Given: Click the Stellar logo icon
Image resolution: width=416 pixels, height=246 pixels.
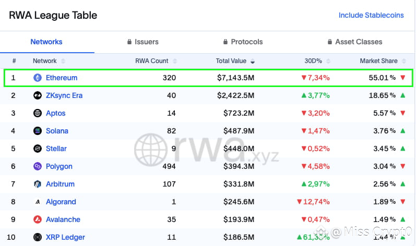Looking at the screenshot, I should [x=38, y=149].
